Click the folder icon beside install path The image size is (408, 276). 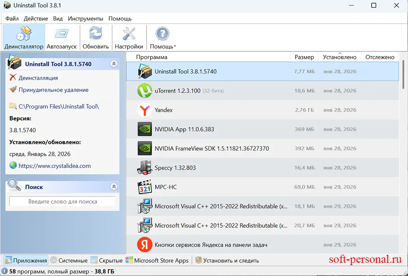13,106
